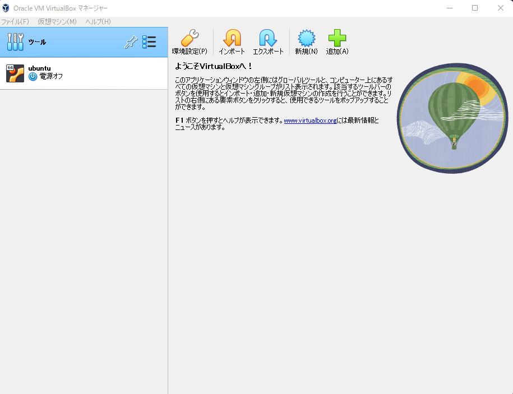513x394 pixels.
Task: Click the balloon welcome illustration
Action: point(452,118)
